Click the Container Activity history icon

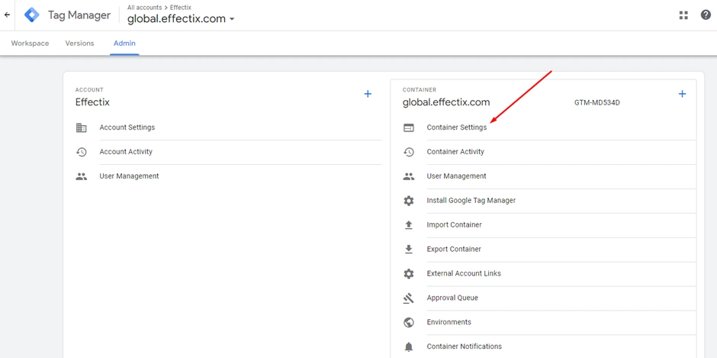(x=409, y=152)
